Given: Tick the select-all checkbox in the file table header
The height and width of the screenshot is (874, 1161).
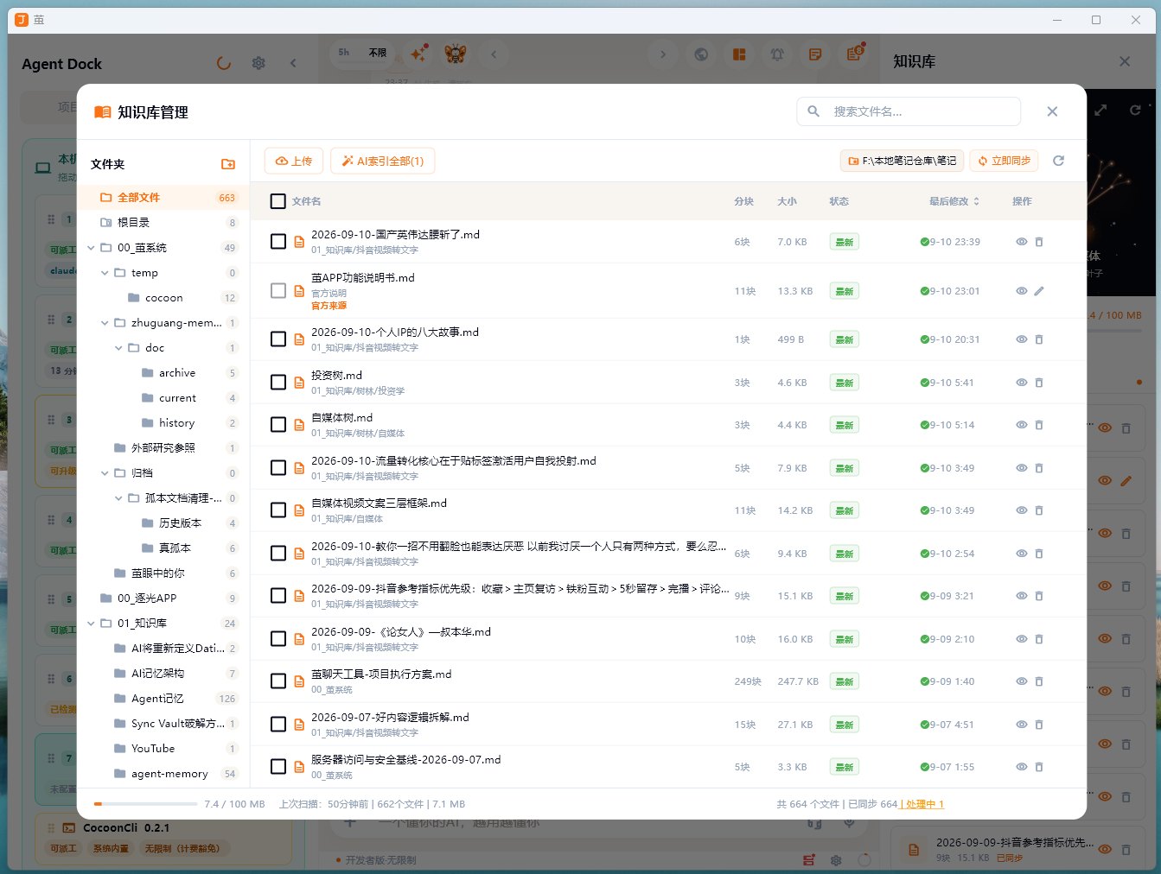Looking at the screenshot, I should [277, 201].
